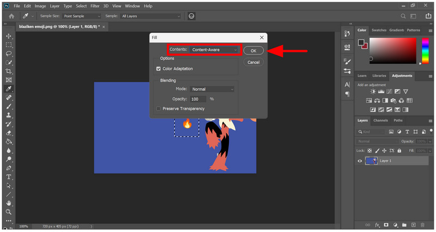Switch to the Libraries tab
Screen dimensions: 436x232
379,76
